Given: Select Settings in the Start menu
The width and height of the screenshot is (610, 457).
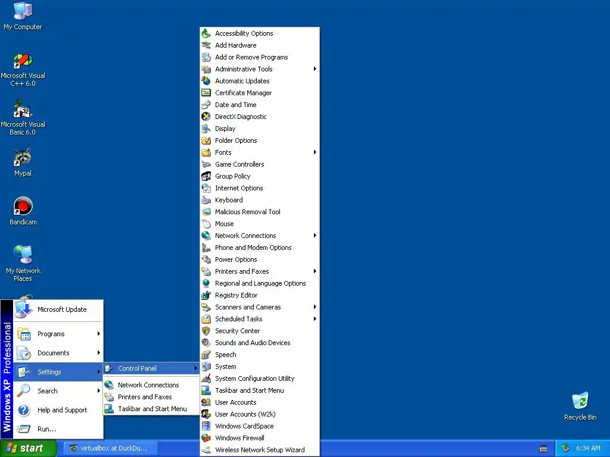Looking at the screenshot, I should 58,372.
